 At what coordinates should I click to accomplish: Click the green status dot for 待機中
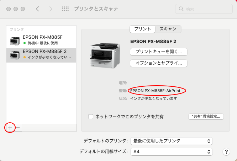pos(25,43)
